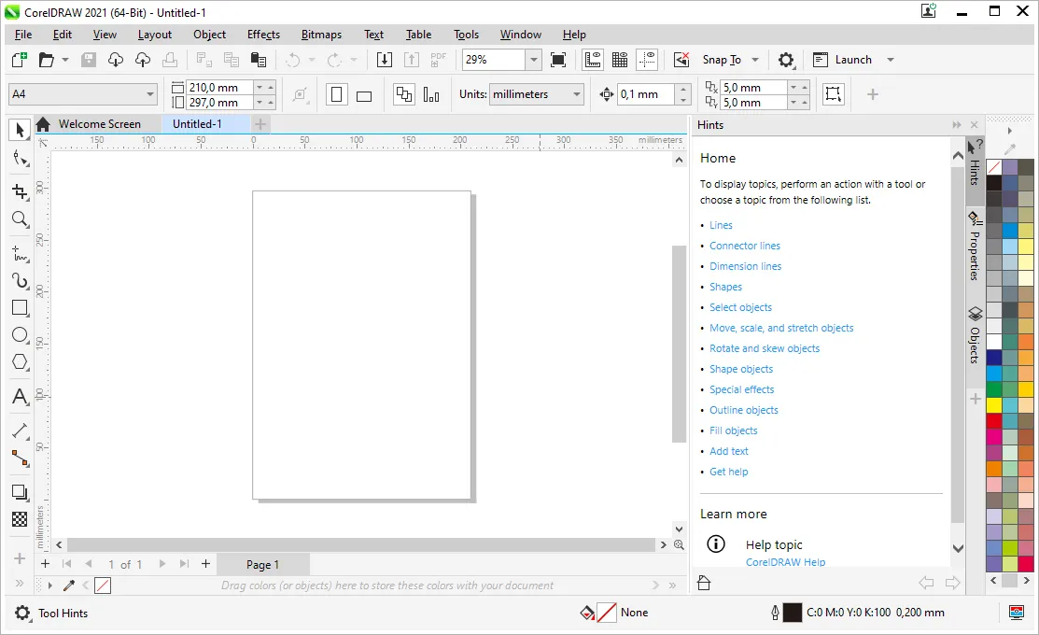Open the Bitmaps menu
Viewport: 1039px width, 635px height.
pyautogui.click(x=321, y=35)
